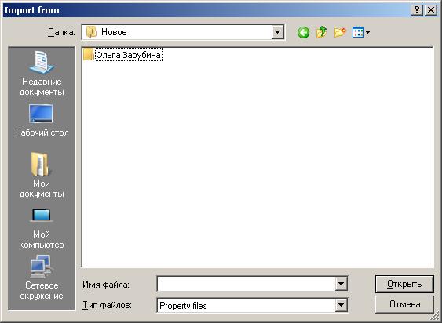Click the help question mark button

(x=417, y=10)
